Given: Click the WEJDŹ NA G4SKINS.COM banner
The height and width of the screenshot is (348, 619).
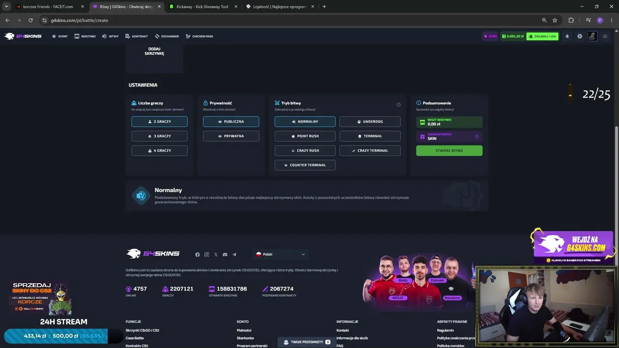Looking at the screenshot, I should [x=574, y=247].
